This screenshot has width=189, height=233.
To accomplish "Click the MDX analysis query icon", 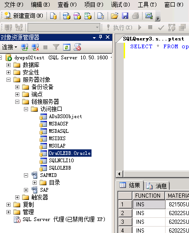I will point(67,16).
